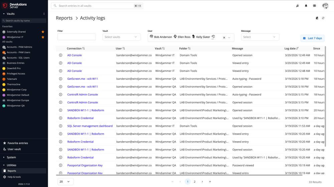Sort by the Log date column
Viewport: 334px width, 187px height.
point(291,48)
